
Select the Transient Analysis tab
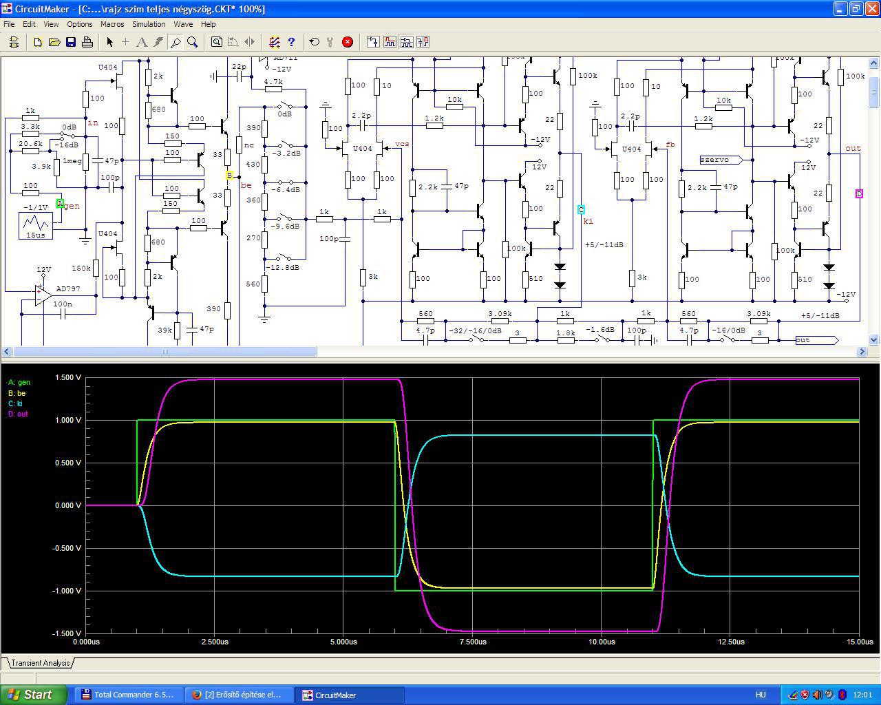tap(40, 663)
